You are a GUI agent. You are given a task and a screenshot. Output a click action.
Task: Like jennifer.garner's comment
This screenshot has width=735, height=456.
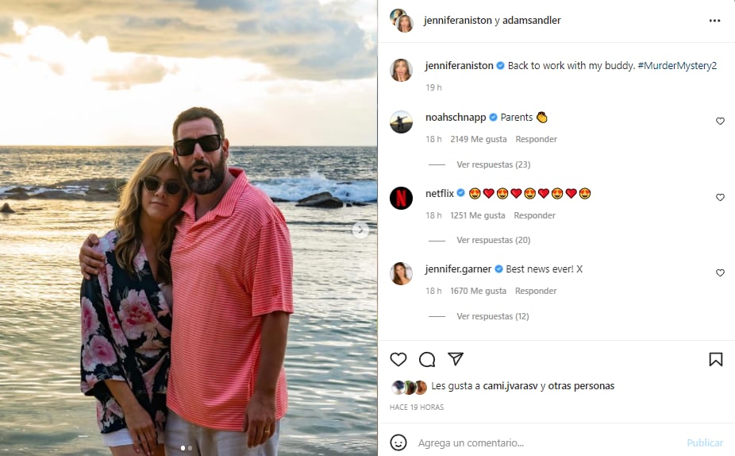click(721, 273)
